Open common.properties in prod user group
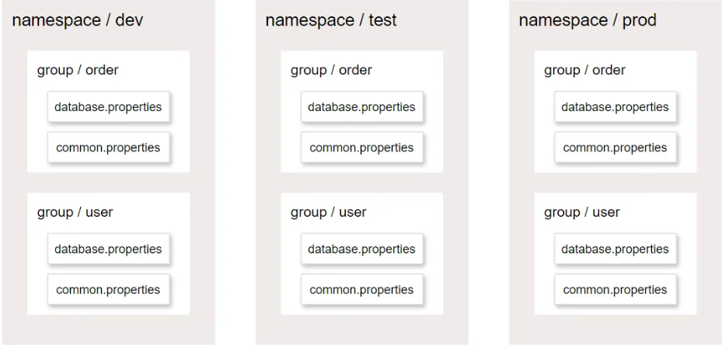The width and height of the screenshot is (722, 345). coord(615,290)
